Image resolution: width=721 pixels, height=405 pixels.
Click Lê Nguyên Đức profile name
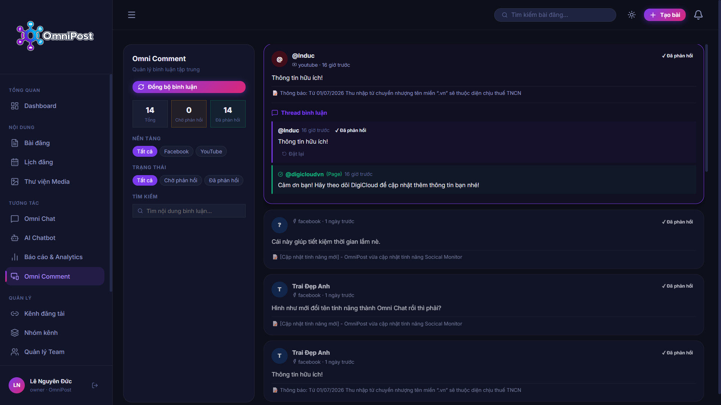click(51, 381)
